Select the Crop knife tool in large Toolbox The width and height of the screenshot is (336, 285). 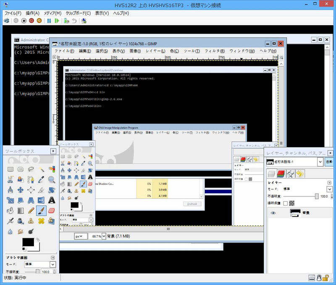click(x=41, y=190)
